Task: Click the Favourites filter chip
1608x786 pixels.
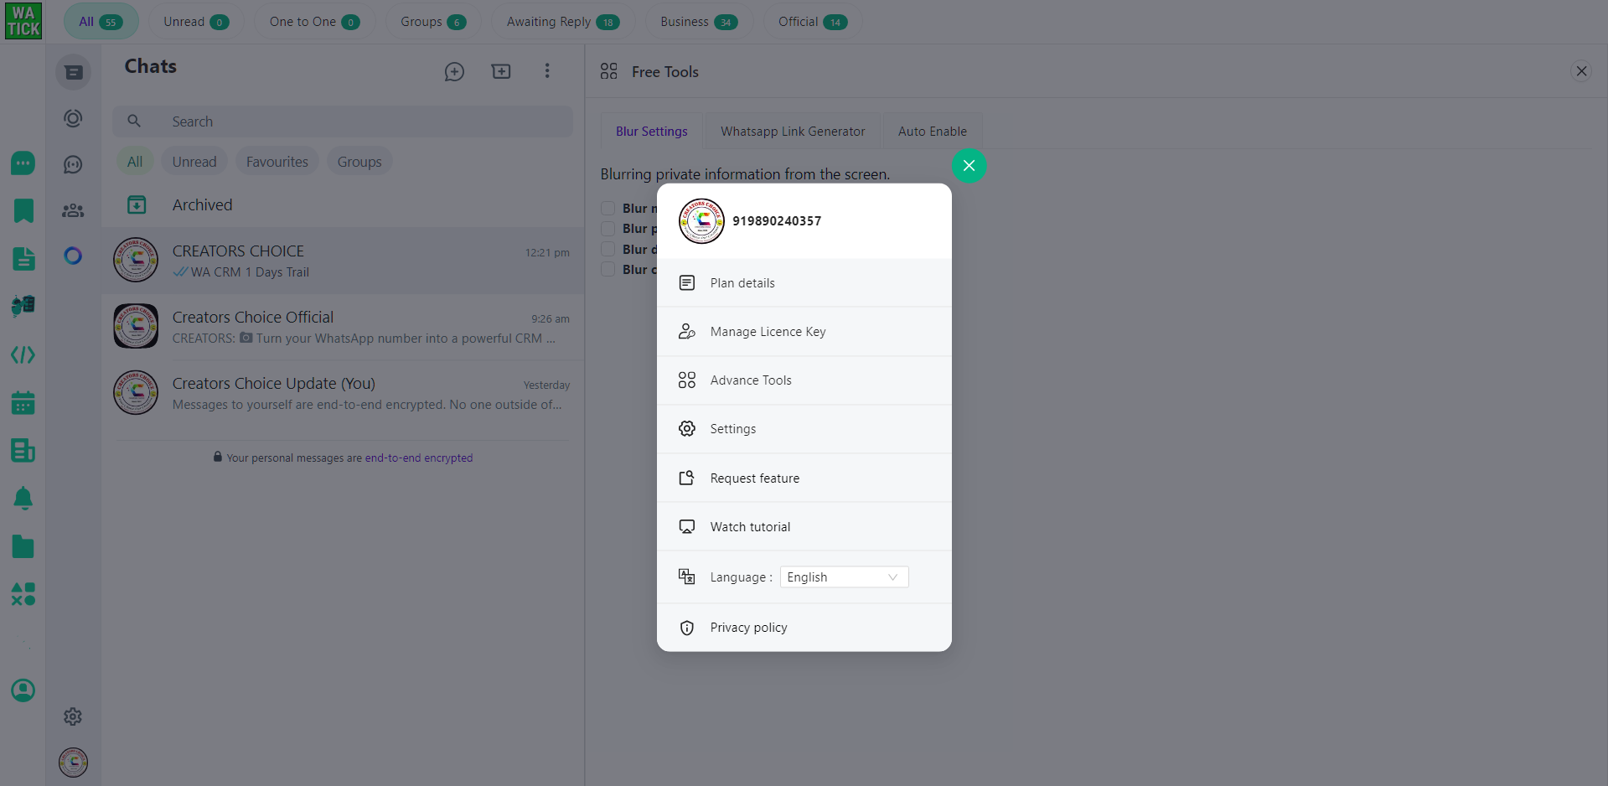Action: click(277, 162)
